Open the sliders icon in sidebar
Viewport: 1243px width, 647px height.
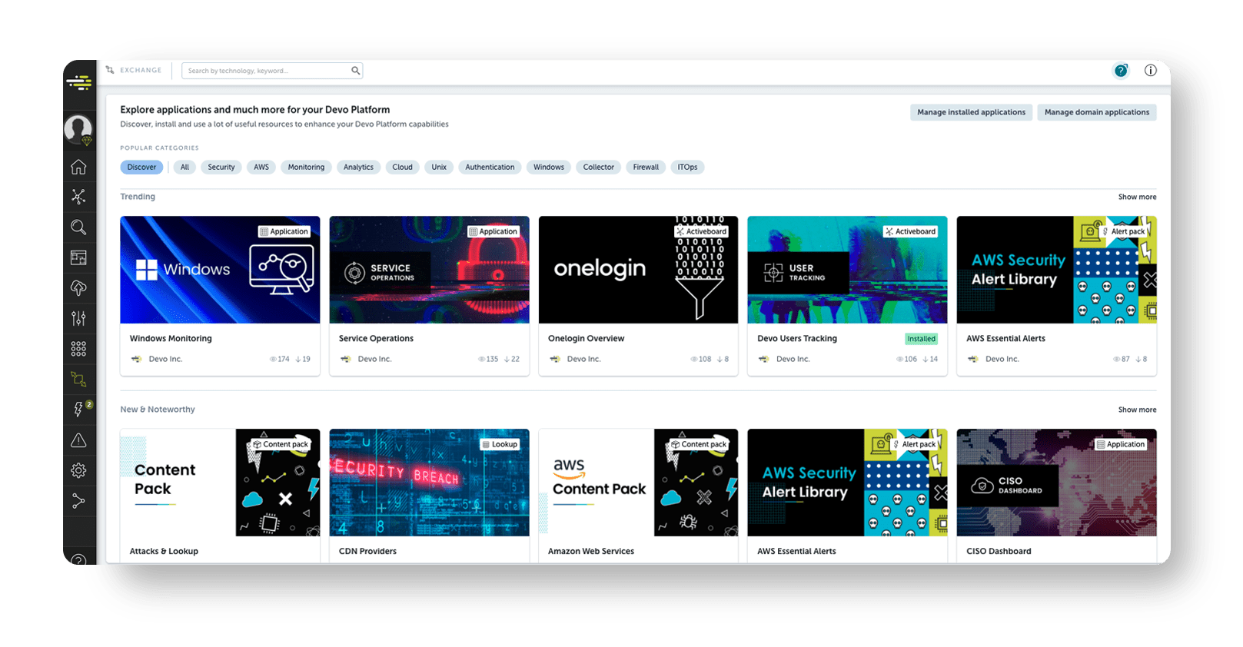coord(78,318)
